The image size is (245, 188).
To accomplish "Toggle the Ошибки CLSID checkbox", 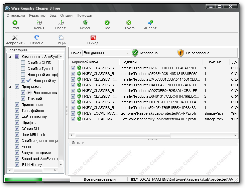I will [23, 63].
